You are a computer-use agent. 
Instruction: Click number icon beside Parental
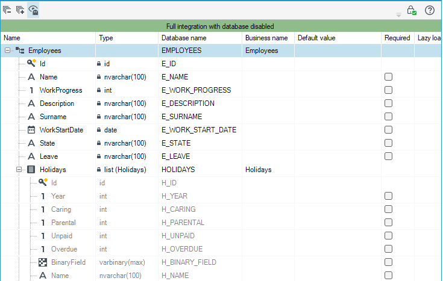click(43, 223)
